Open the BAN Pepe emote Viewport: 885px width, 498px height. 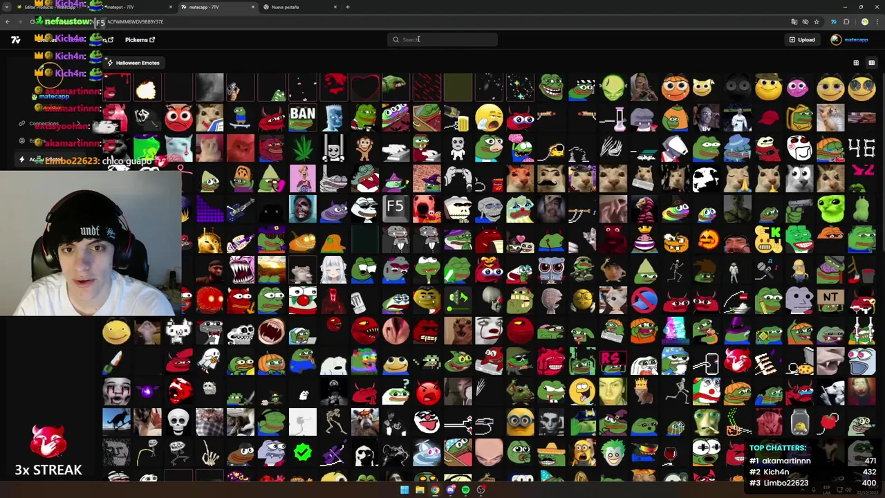click(302, 118)
